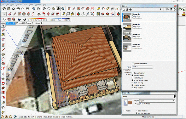186x119 pixels.
Task: Uncheck Camera Location property
Action: click(132, 73)
